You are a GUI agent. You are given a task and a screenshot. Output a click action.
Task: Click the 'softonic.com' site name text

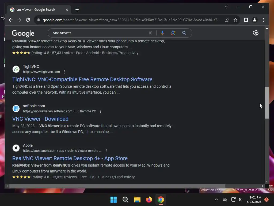34,106
